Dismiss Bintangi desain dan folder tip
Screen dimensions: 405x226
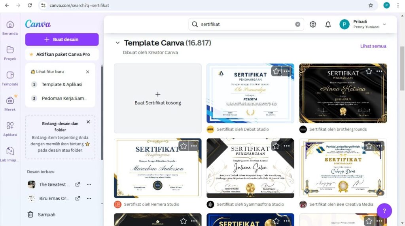pyautogui.click(x=88, y=122)
